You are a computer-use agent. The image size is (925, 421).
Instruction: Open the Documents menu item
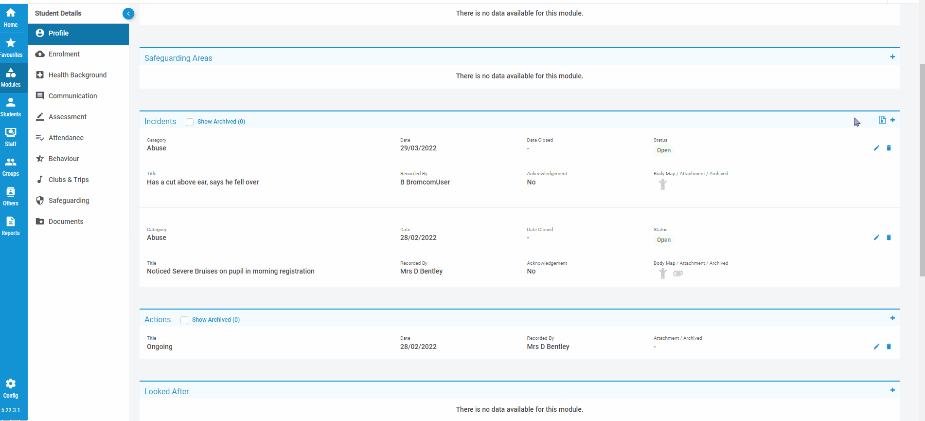pos(78,221)
